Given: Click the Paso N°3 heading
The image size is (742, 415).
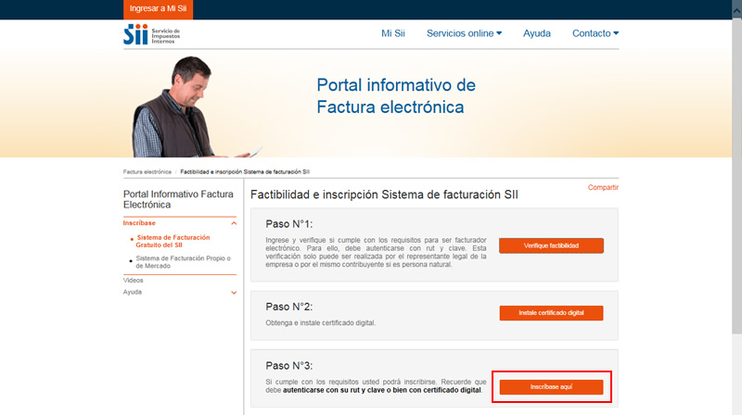Looking at the screenshot, I should [289, 366].
